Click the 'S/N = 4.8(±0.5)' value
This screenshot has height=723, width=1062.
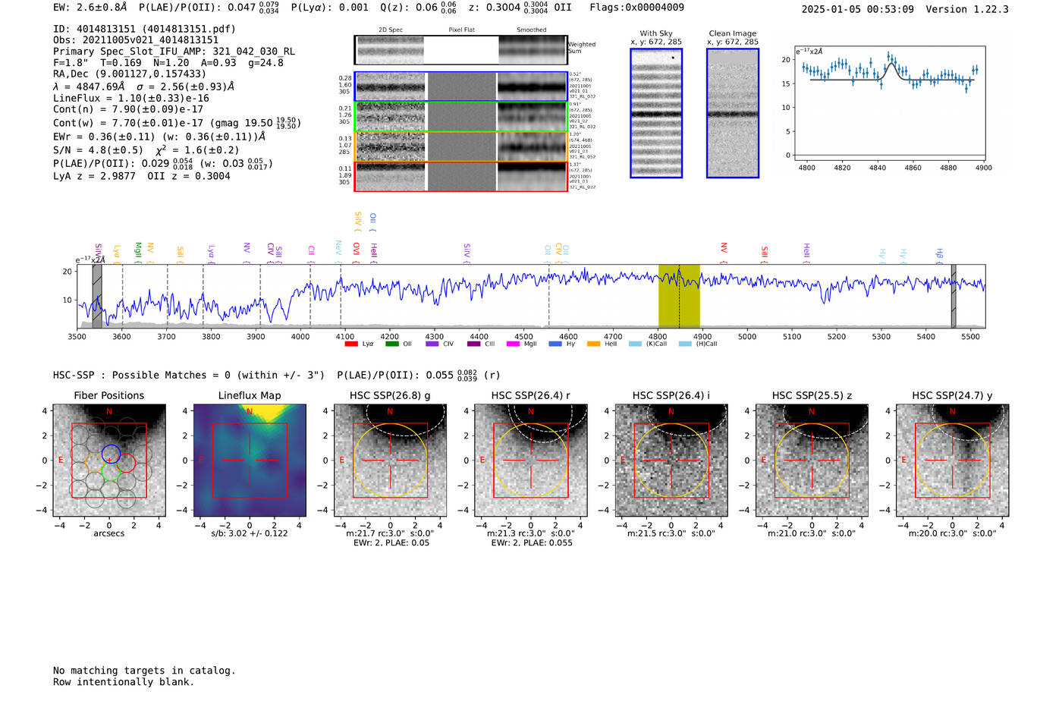pyautogui.click(x=98, y=150)
